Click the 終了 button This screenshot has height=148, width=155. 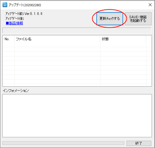pos(139,143)
